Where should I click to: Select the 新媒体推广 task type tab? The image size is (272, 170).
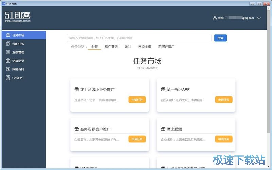click(x=166, y=47)
